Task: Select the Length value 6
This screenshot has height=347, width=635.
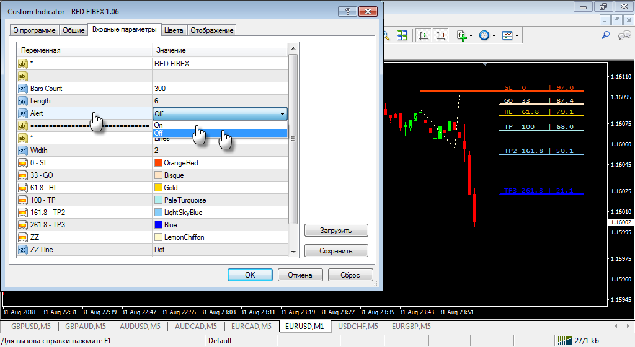Action: click(156, 101)
